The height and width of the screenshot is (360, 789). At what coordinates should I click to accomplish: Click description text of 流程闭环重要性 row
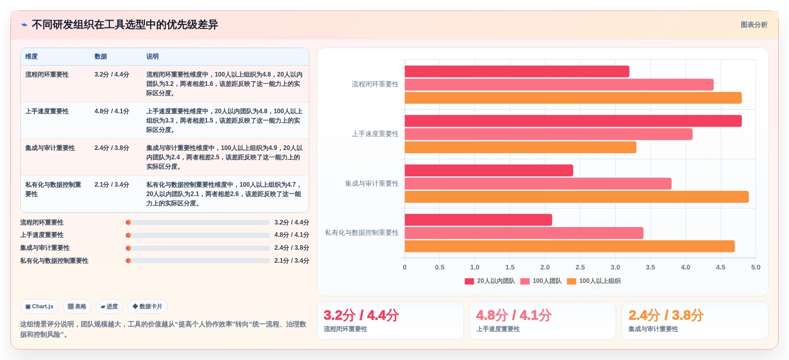[x=224, y=84]
